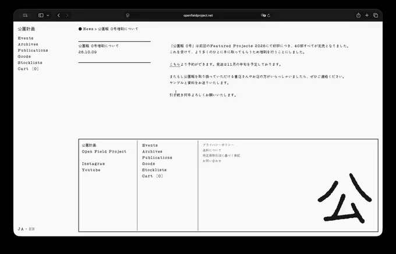
Task: Click closing line 引き続き何卒よろしくお願いいたします
Action: (x=203, y=96)
